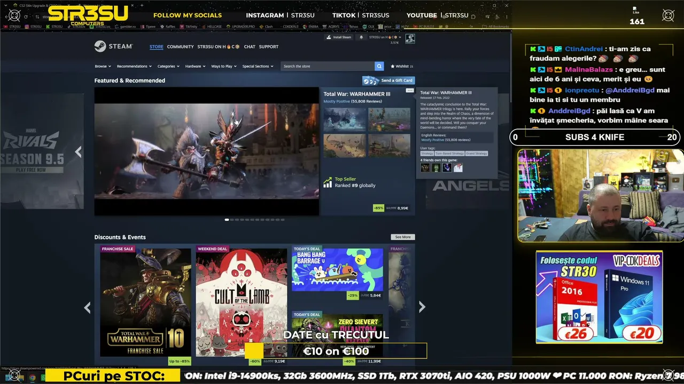Select the last featured carousel page dot
This screenshot has width=684, height=384.
coord(283,220)
